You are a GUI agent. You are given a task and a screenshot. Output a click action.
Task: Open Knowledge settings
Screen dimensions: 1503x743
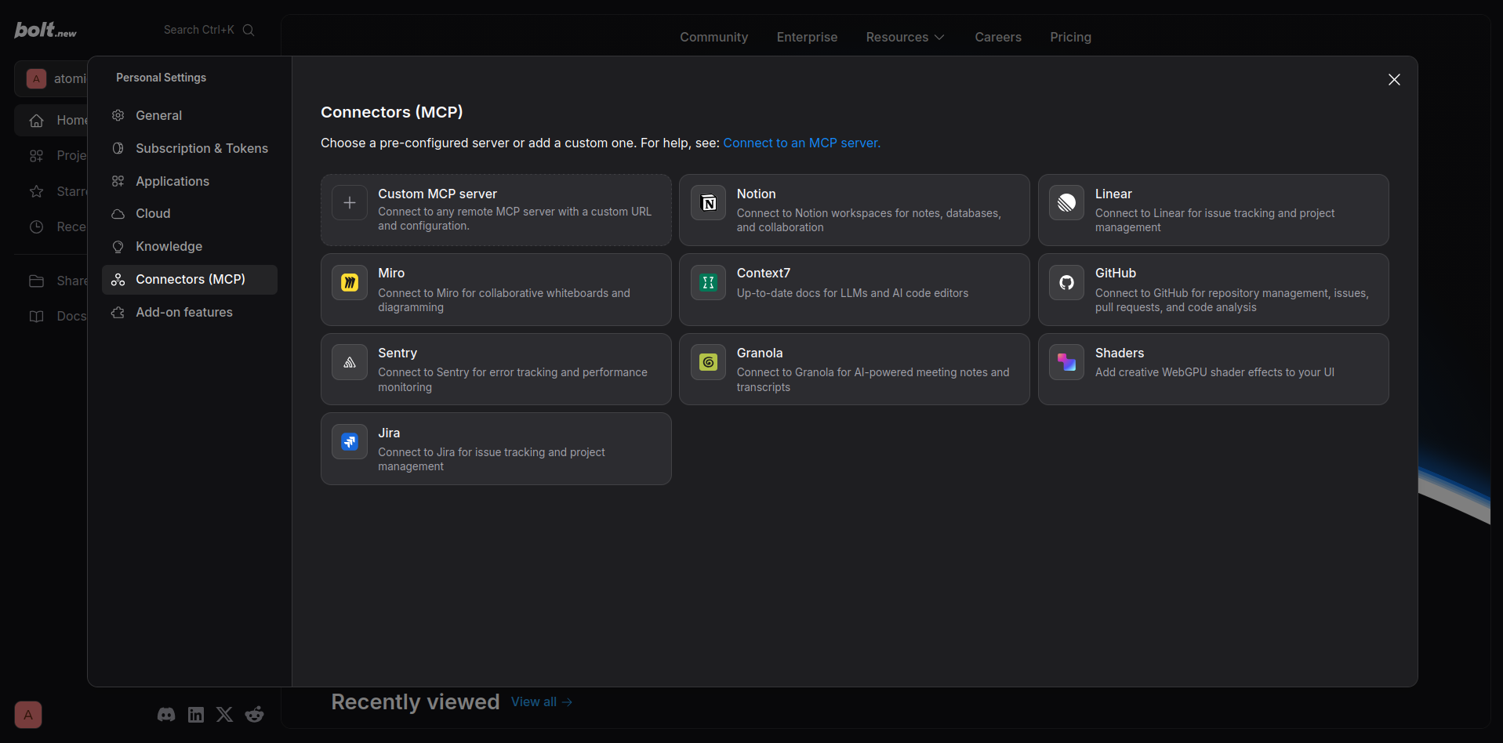pyautogui.click(x=190, y=246)
